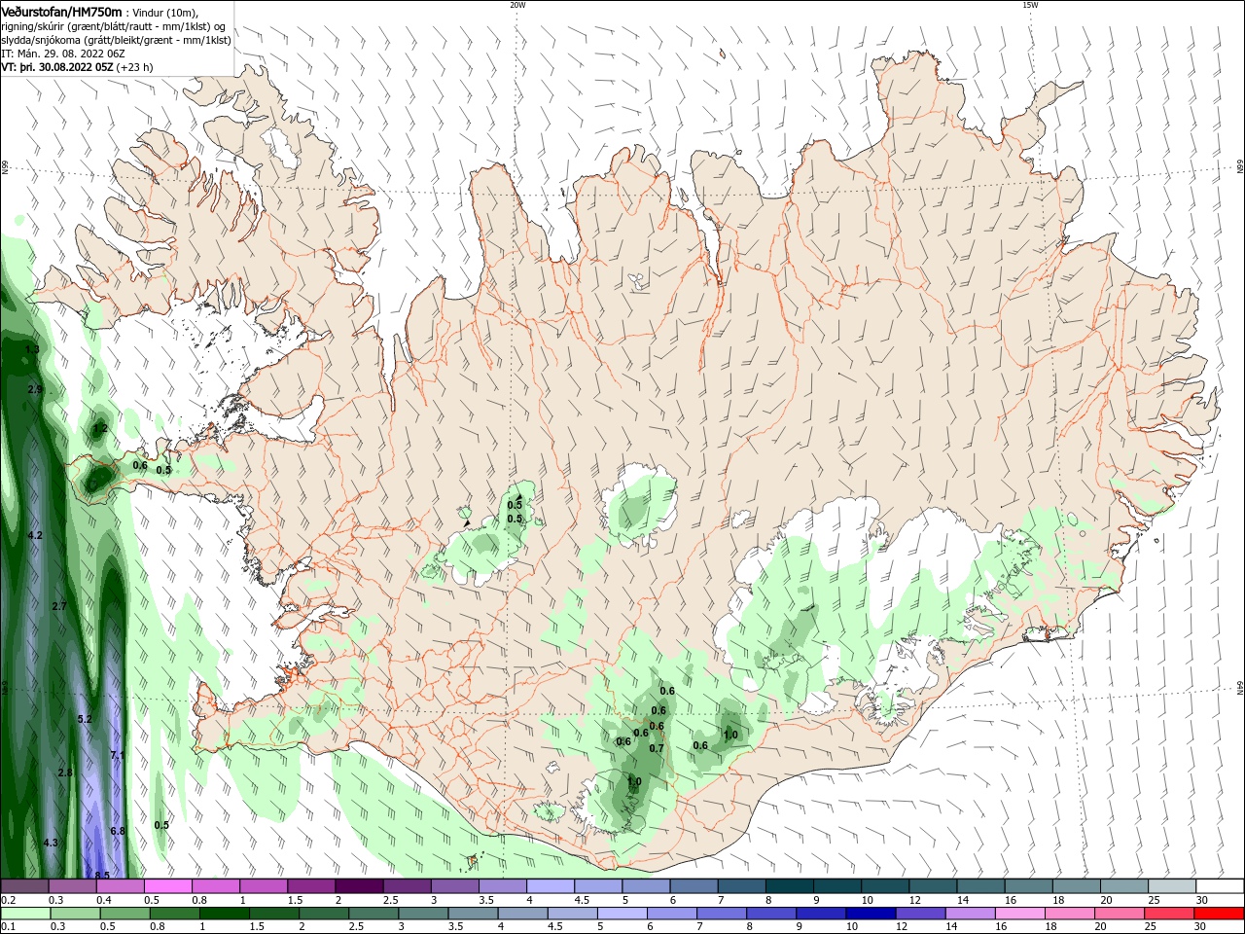Click the 1.3 precipitation value on the map
Image resolution: width=1245 pixels, height=934 pixels.
click(32, 349)
